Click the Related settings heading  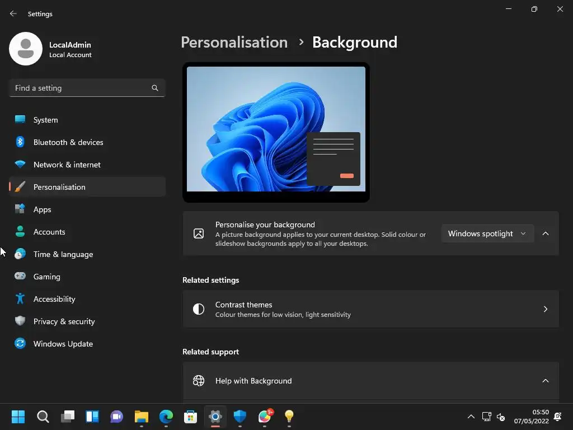(211, 280)
